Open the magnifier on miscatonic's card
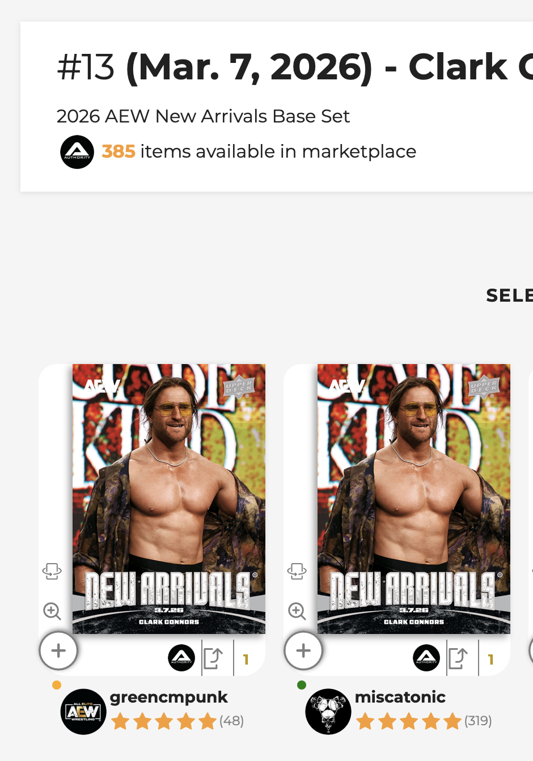This screenshot has height=761, width=533. [297, 611]
